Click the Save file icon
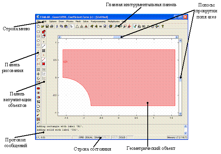The height and width of the screenshot is (154, 221). point(47,26)
